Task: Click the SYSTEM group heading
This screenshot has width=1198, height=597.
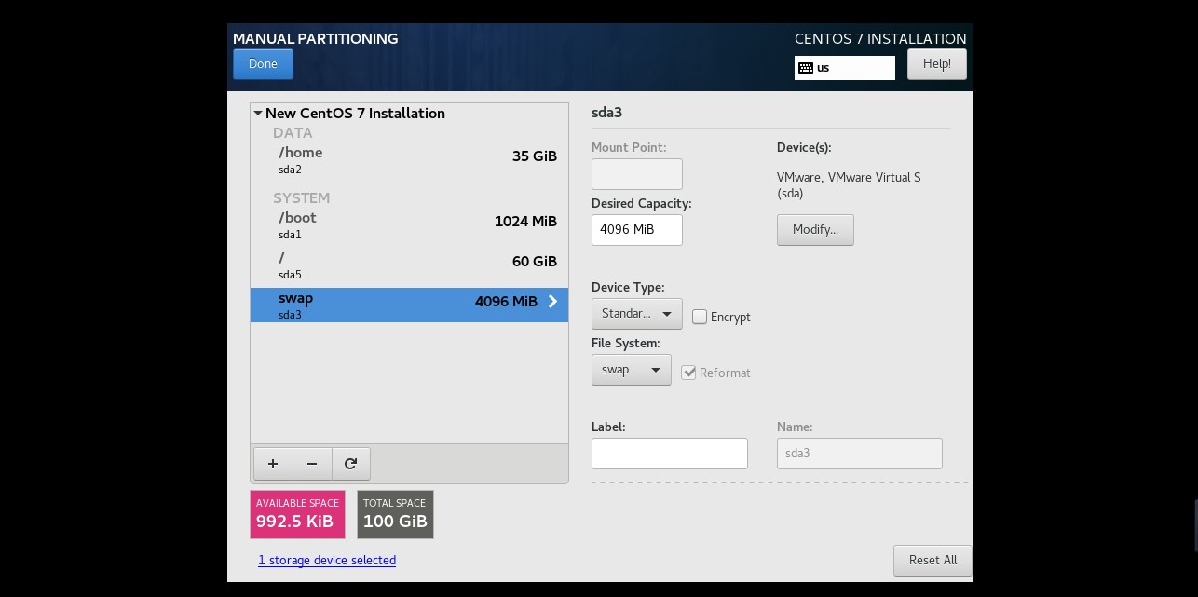Action: (x=302, y=198)
